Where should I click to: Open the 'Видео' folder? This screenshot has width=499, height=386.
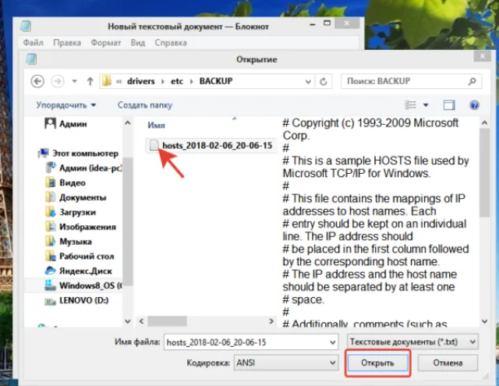pyautogui.click(x=73, y=182)
